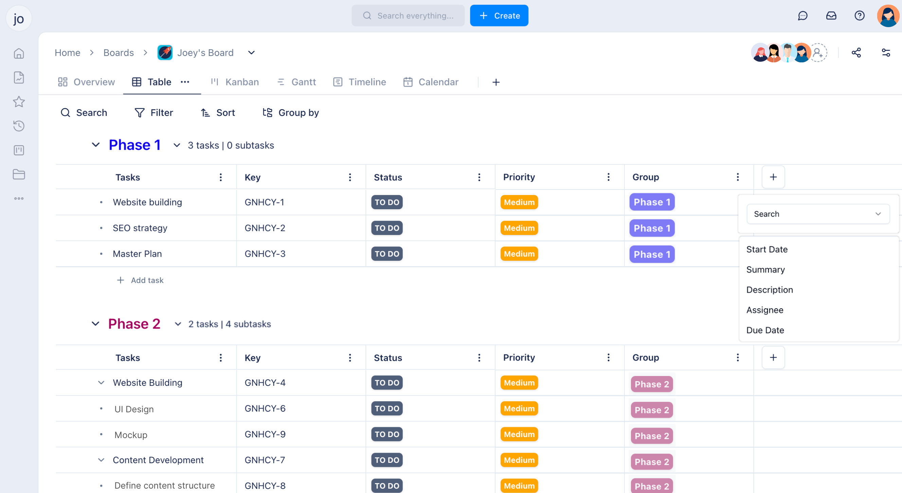Screen dimensions: 902x493
Task: Add a task under Phase 1
Action: click(x=140, y=280)
